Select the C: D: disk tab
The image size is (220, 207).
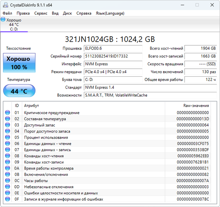click(x=14, y=25)
